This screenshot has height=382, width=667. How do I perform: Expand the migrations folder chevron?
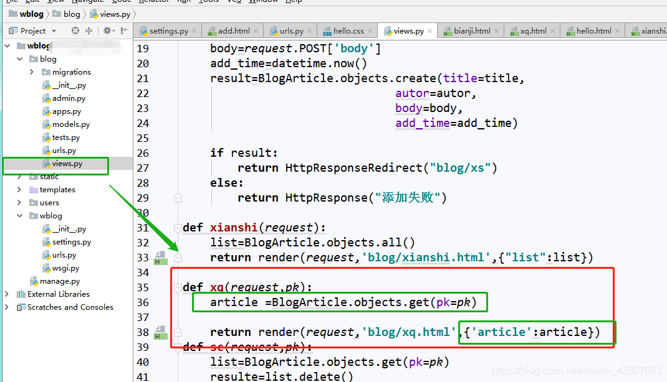coord(32,72)
